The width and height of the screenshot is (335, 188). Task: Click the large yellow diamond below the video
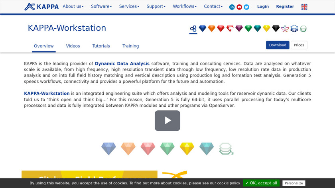coord(187,149)
